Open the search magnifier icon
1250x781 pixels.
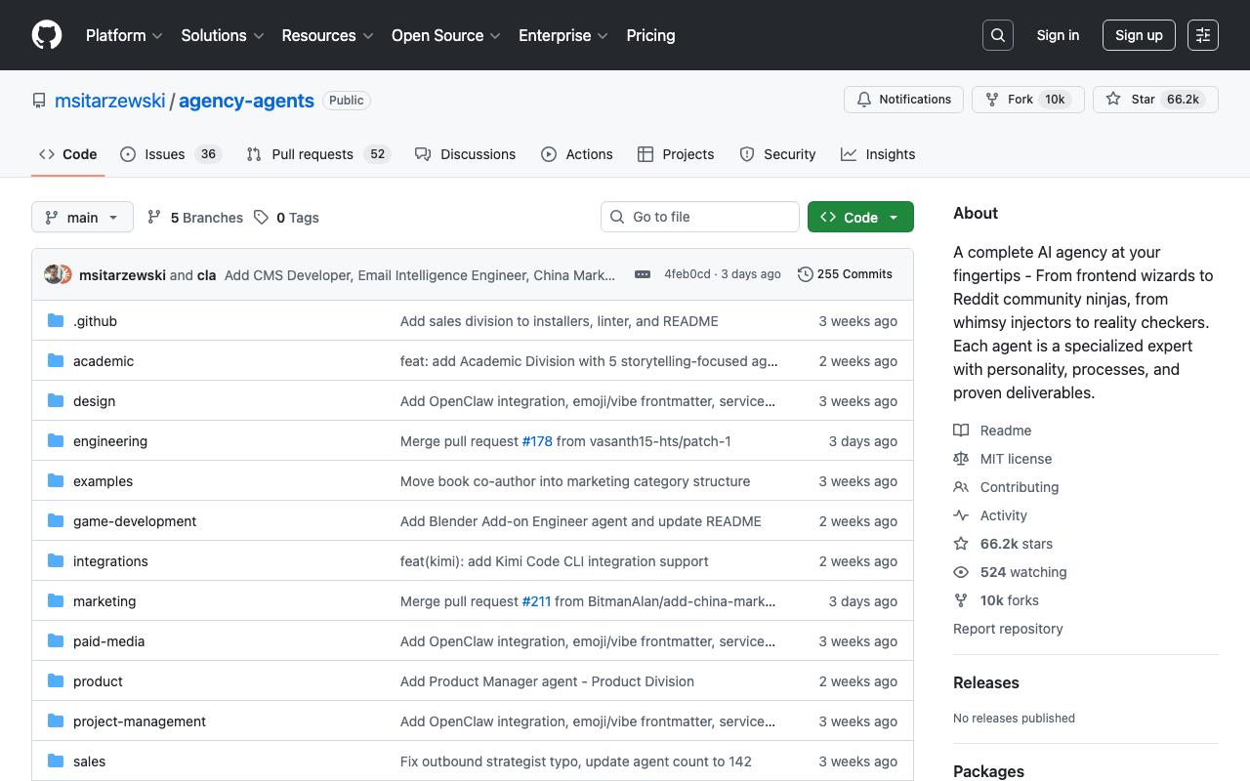pos(997,34)
